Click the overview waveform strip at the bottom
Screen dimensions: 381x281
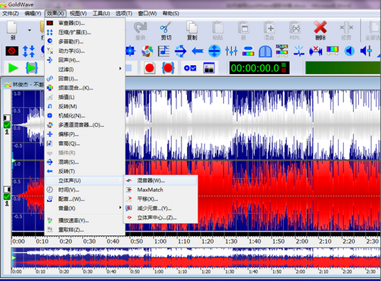pyautogui.click(x=196, y=258)
